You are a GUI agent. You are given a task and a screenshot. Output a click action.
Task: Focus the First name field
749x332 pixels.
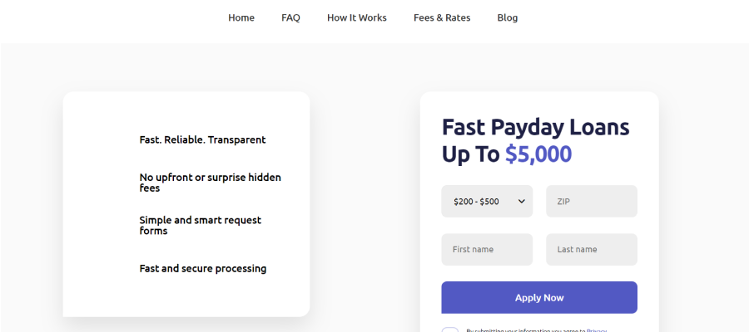(x=487, y=249)
